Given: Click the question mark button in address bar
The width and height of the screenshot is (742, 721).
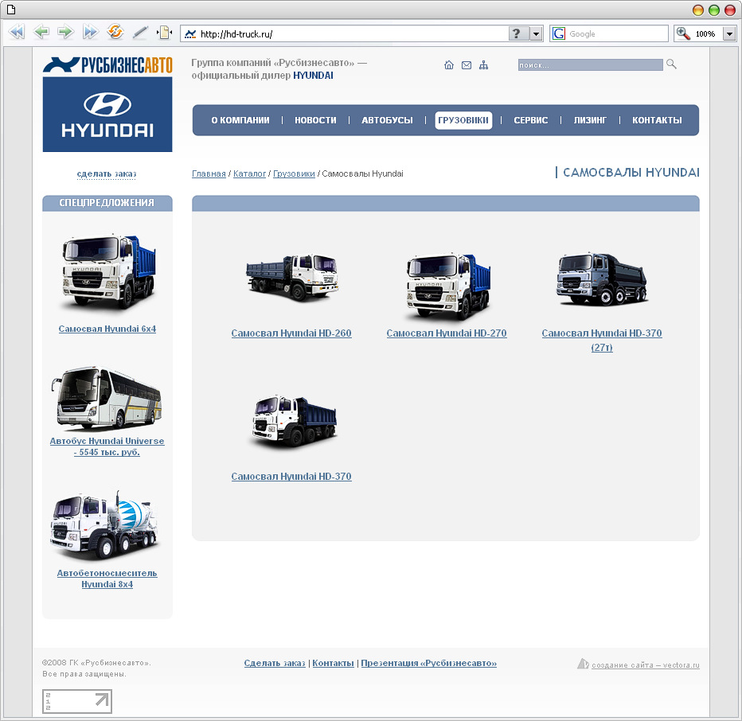Looking at the screenshot, I should pos(517,33).
